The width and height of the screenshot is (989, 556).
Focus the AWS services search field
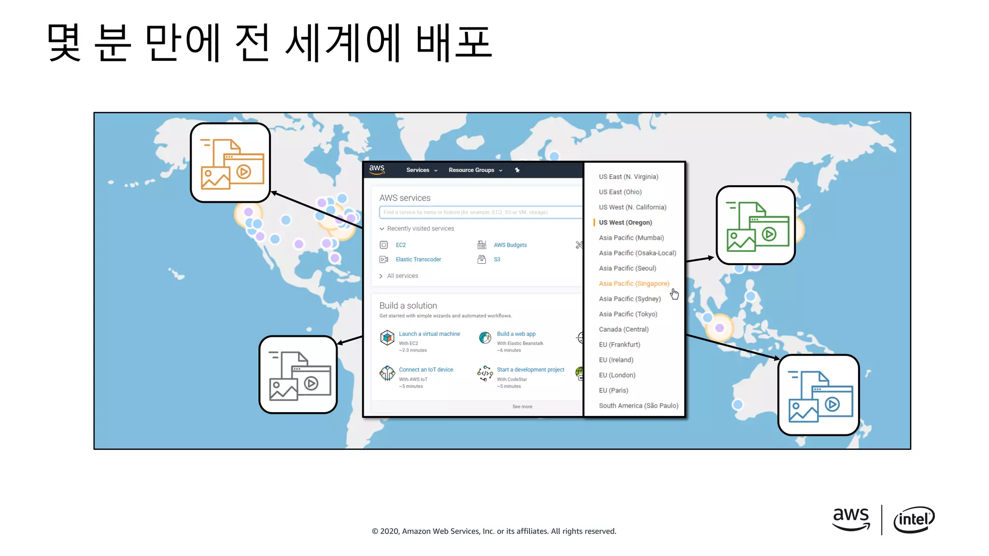(481, 212)
